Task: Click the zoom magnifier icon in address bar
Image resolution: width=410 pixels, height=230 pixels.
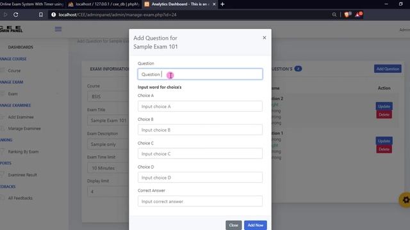Action: (334, 15)
